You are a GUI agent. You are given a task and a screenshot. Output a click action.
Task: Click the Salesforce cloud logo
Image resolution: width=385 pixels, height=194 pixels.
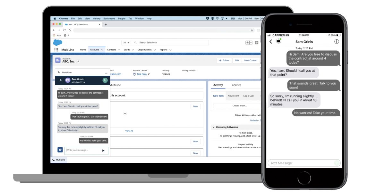[57, 42]
